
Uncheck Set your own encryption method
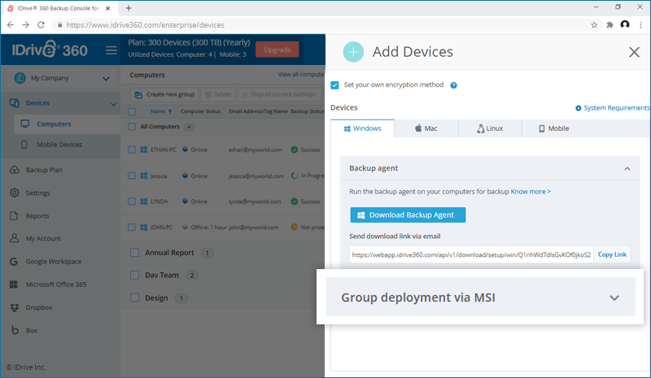pyautogui.click(x=335, y=85)
